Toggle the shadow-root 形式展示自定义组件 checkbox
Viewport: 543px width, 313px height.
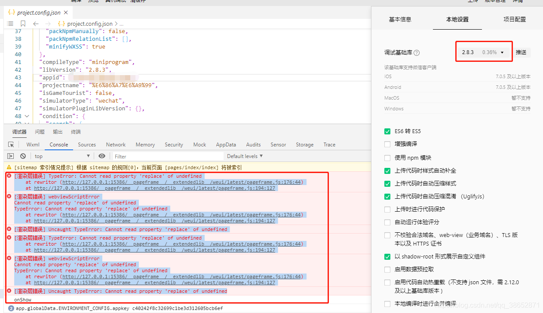coord(387,256)
